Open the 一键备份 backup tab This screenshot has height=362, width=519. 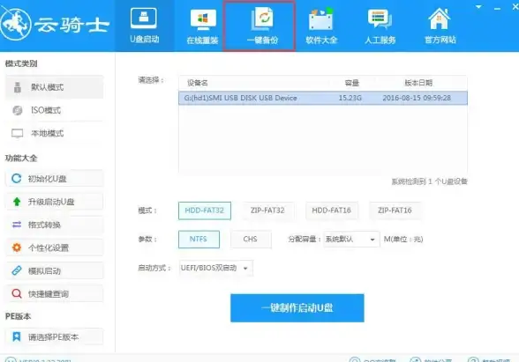point(259,26)
